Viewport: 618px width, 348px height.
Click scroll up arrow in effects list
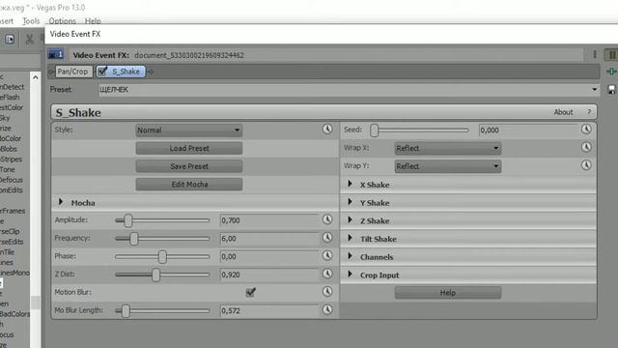coord(36,77)
